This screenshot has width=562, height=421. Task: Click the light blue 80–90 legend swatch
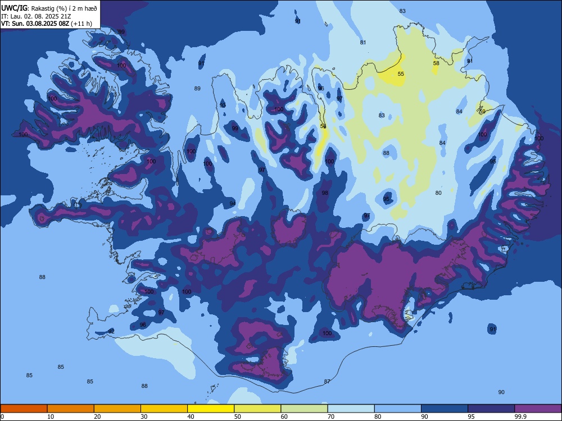tap(398, 409)
